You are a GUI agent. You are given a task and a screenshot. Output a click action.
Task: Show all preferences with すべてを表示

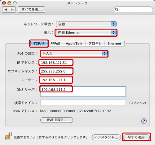tap(32, 10)
